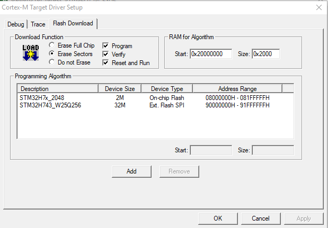Open the Trace tab
Image resolution: width=328 pixels, height=228 pixels.
pos(38,24)
